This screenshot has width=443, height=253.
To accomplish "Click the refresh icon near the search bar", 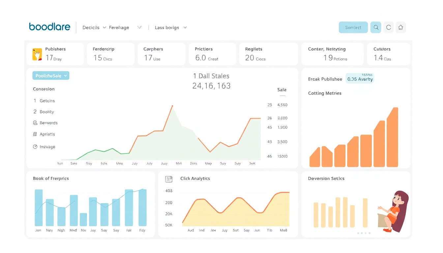I will [388, 27].
